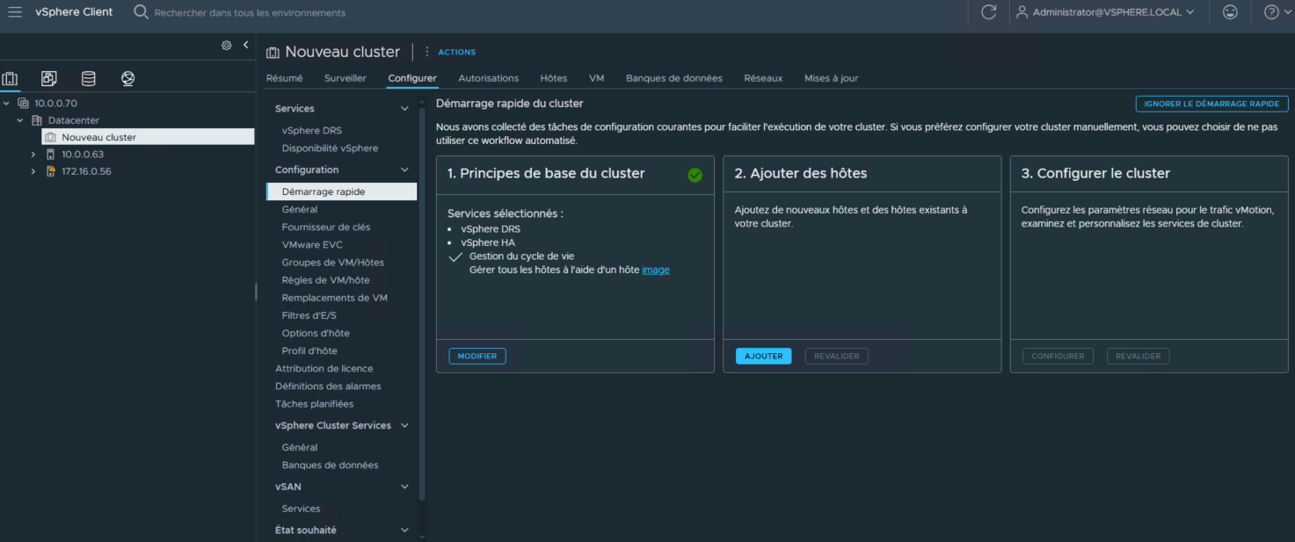Viewport: 1295px width, 542px height.
Task: Switch to Hosts and Clusters inventory view
Action: (11, 79)
